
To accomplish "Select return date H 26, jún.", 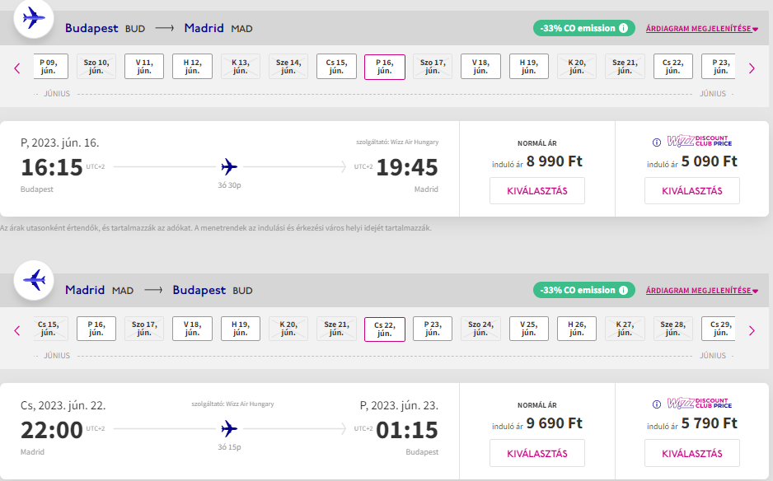I will pyautogui.click(x=577, y=329).
